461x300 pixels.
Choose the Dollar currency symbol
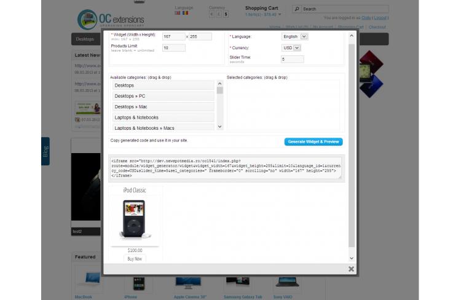(x=226, y=14)
